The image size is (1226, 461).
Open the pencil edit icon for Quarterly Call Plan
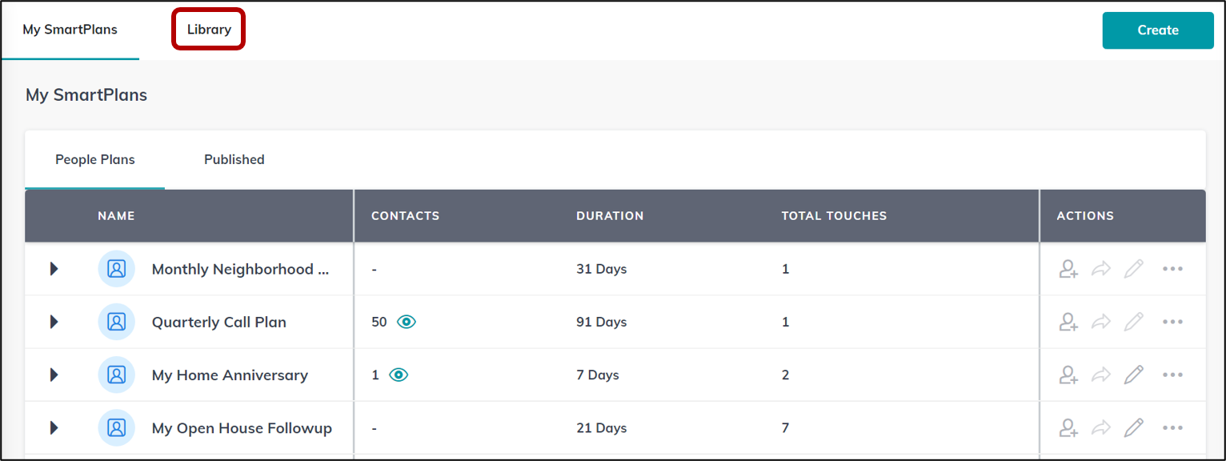1134,322
